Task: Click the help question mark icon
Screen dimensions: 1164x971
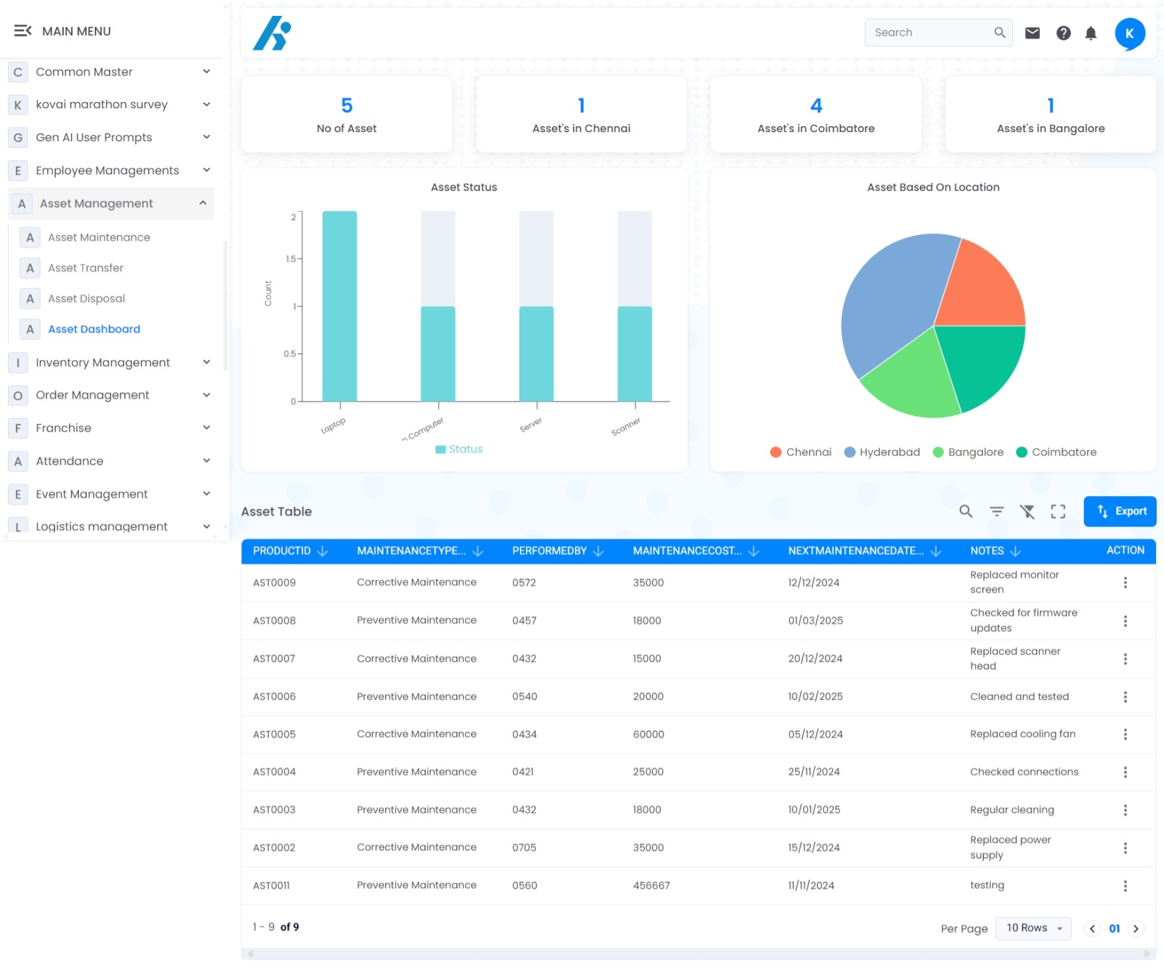Action: coord(1063,32)
